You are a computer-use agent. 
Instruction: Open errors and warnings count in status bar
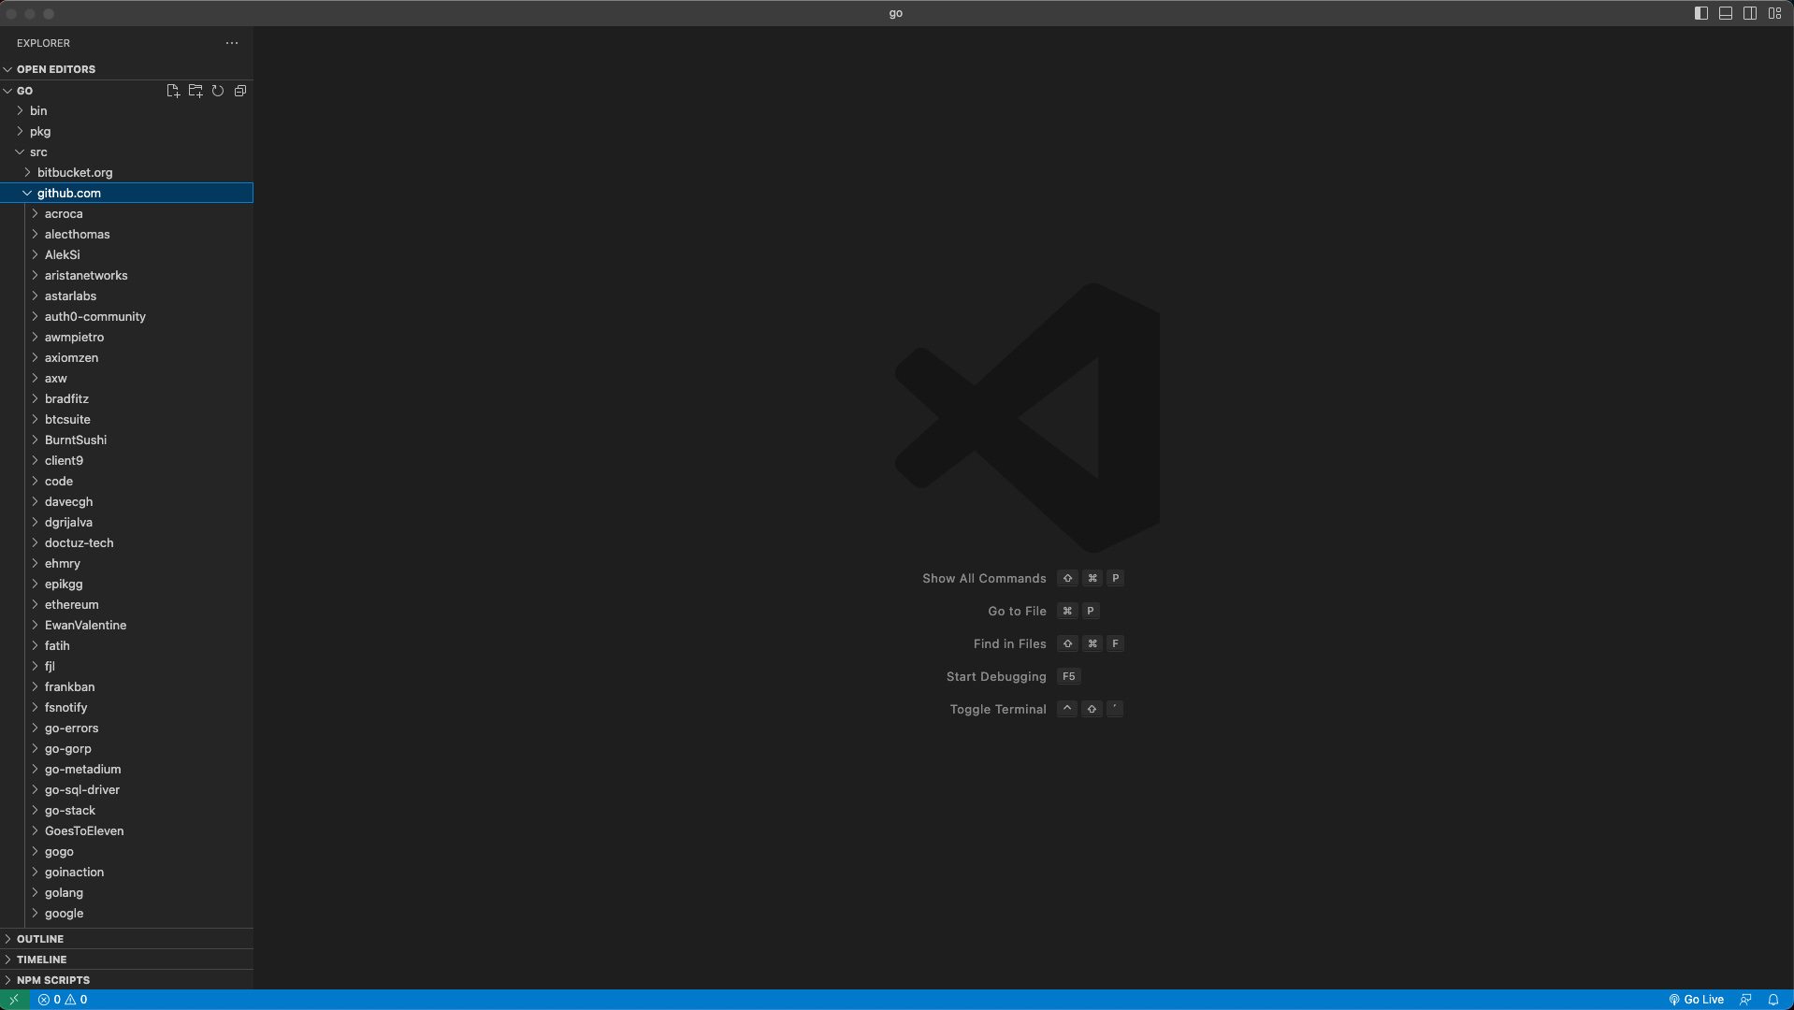(63, 1000)
